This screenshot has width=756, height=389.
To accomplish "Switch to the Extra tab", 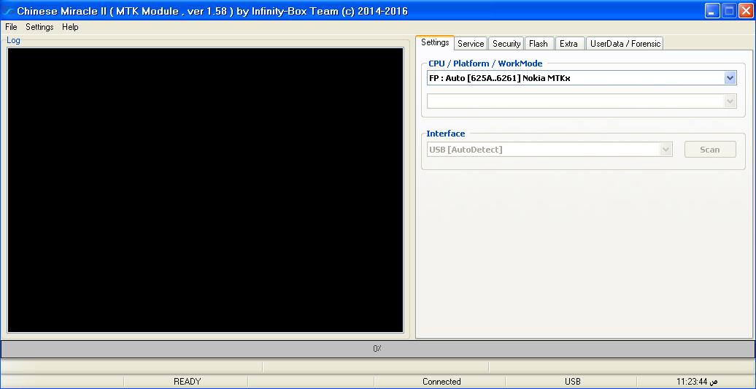I will (x=569, y=43).
